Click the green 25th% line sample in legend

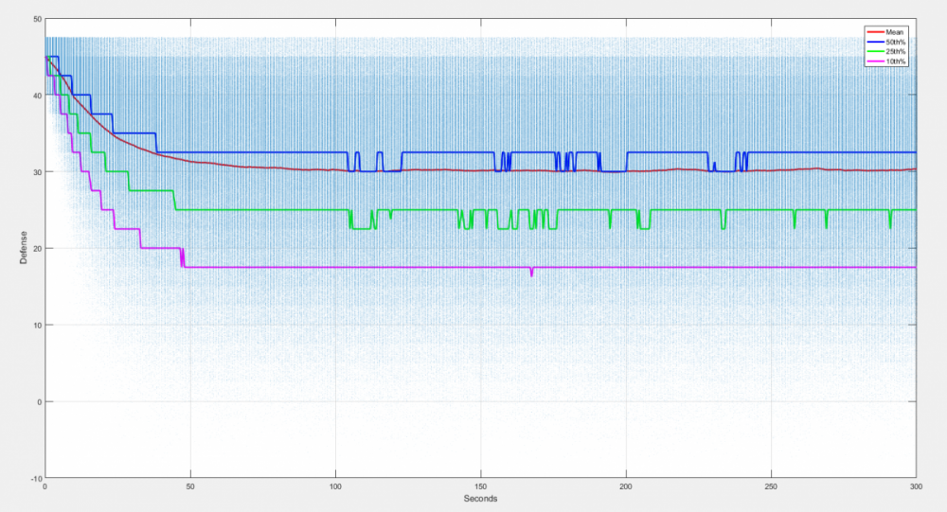coord(875,51)
